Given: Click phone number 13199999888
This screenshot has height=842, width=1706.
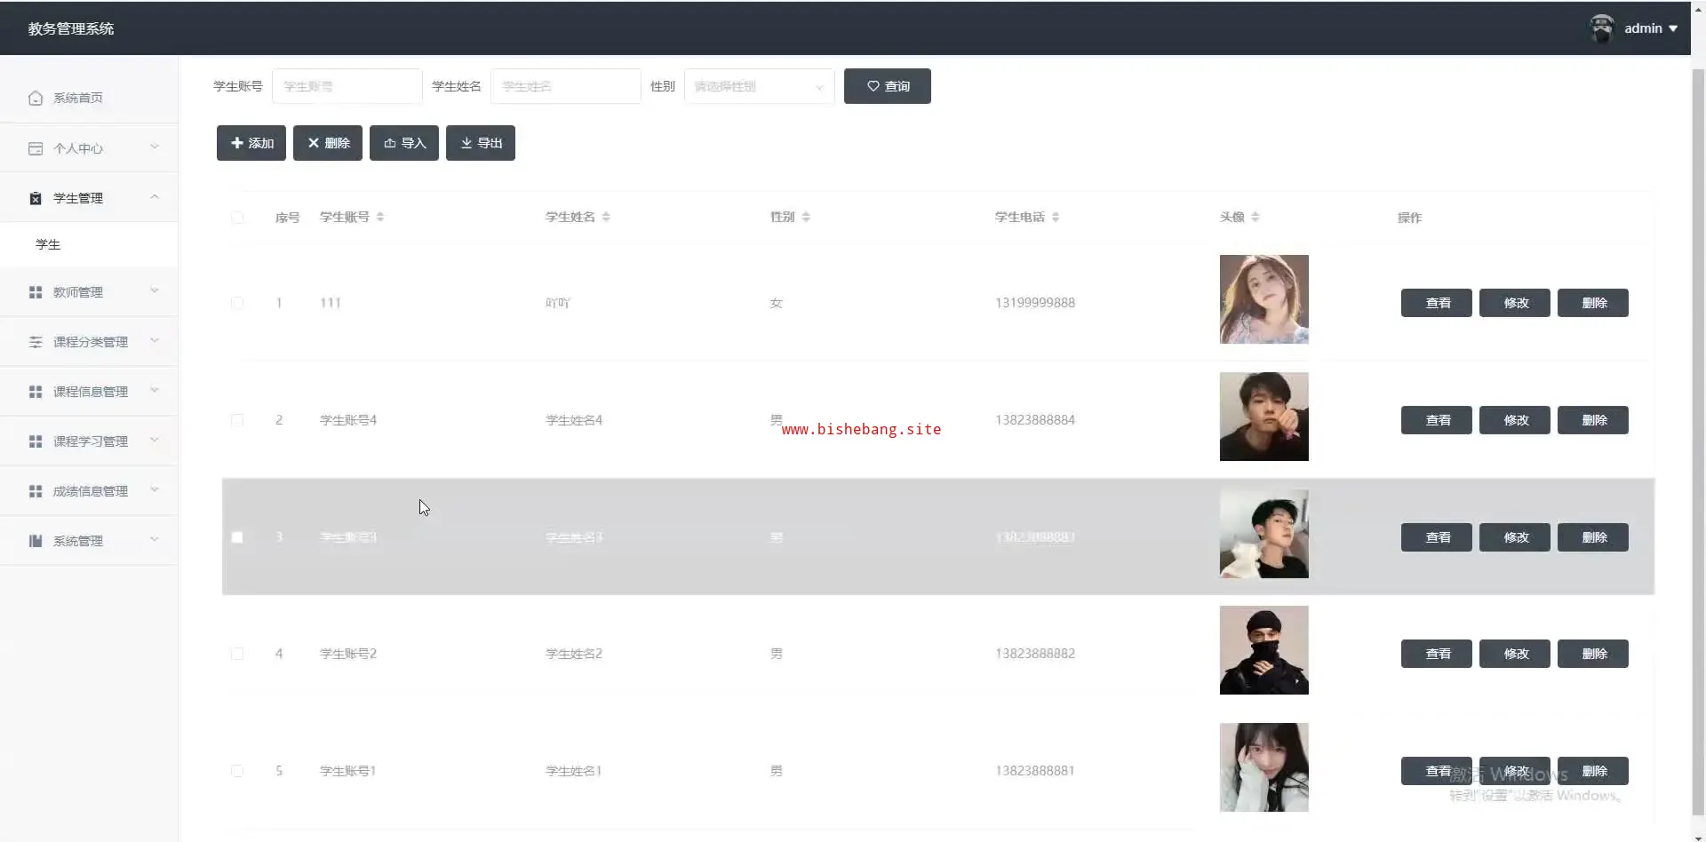Looking at the screenshot, I should point(1035,303).
